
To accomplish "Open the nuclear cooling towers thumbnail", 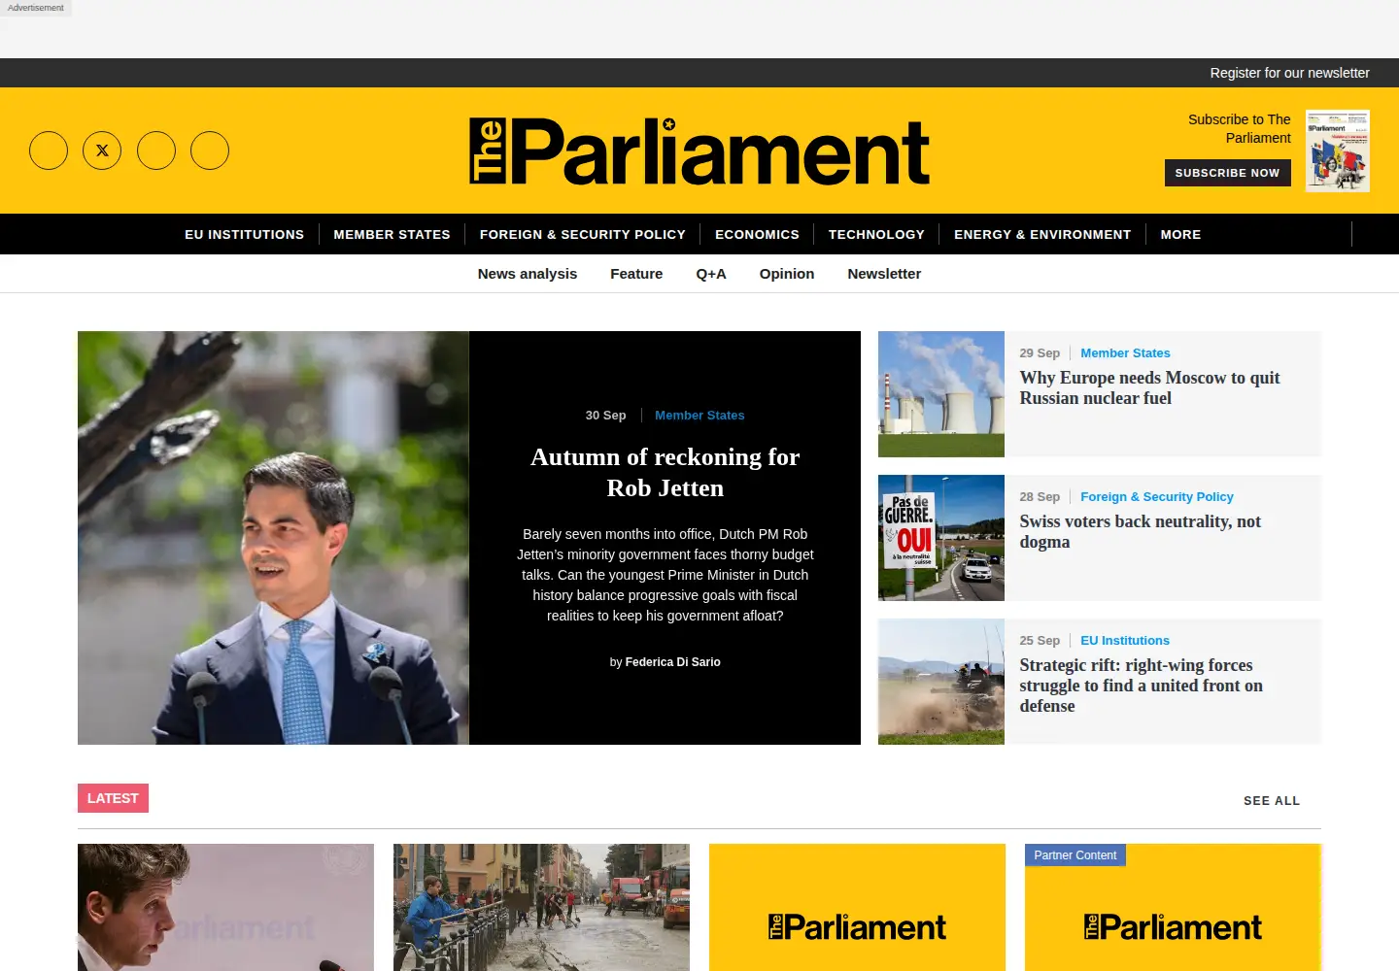I will pos(941,394).
